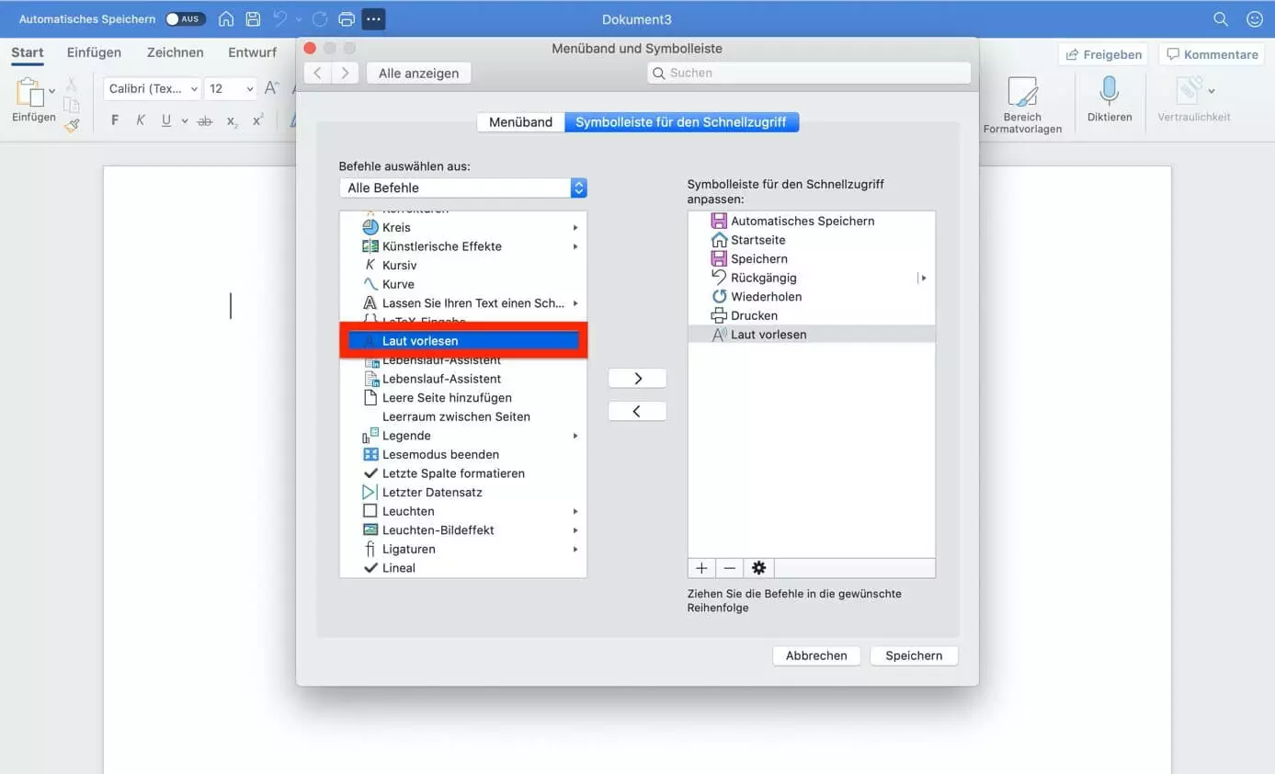Expand the Leuchten submenu arrow

tap(575, 511)
